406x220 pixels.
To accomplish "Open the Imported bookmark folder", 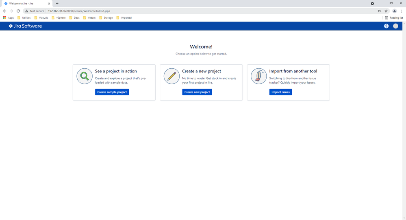I will (x=124, y=17).
